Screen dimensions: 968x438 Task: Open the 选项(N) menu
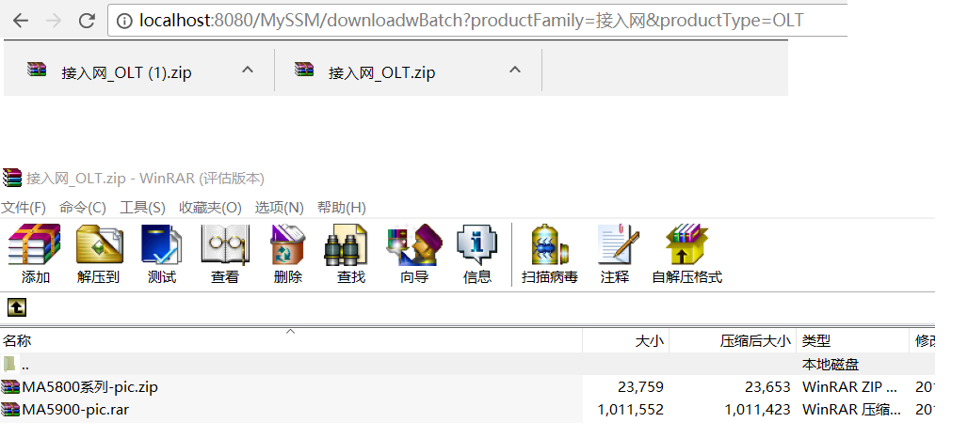[x=280, y=208]
